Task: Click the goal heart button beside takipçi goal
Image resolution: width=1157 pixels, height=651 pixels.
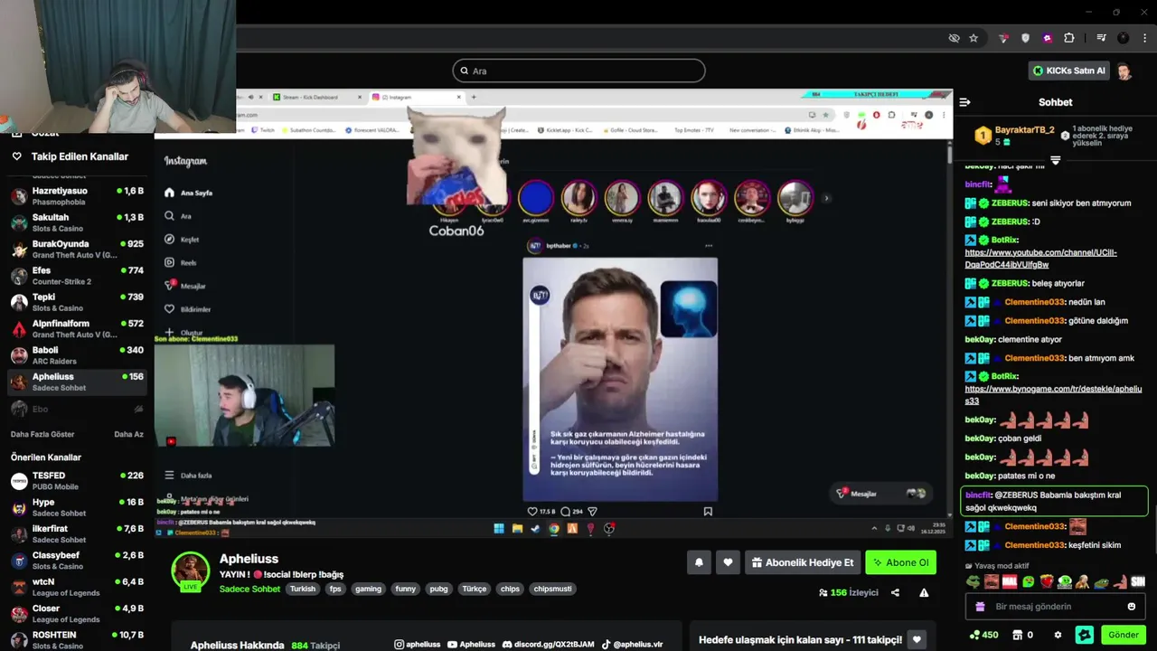Action: (917, 639)
